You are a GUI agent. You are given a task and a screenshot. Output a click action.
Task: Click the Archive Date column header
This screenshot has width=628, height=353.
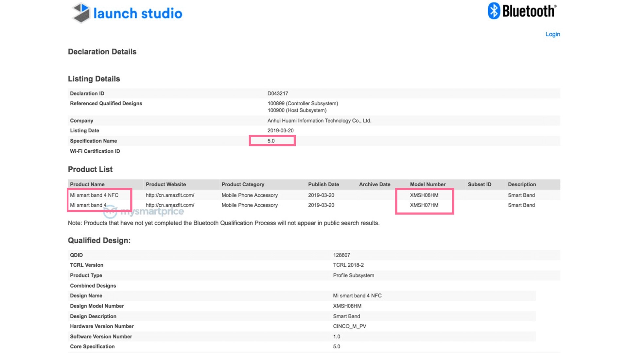coord(375,184)
